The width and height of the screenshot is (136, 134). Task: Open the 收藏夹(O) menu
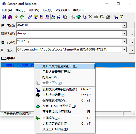coord(63,10)
